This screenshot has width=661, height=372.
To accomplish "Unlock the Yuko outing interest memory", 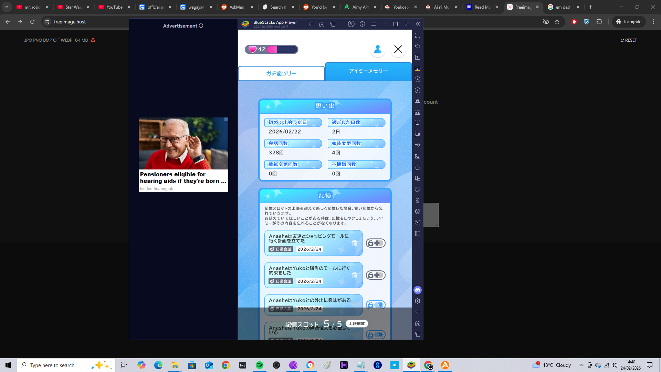I will click(x=375, y=305).
